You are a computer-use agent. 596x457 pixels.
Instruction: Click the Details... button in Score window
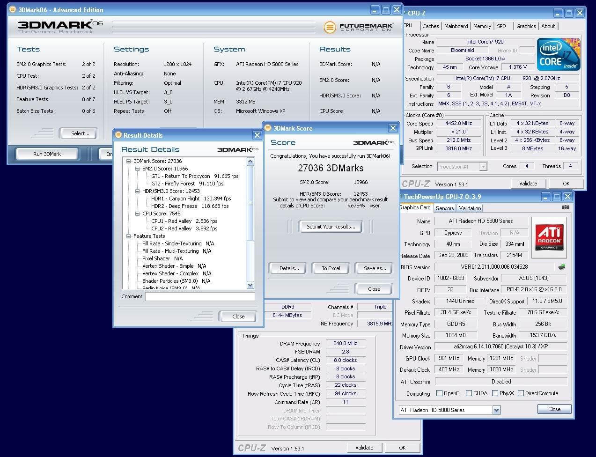point(289,268)
